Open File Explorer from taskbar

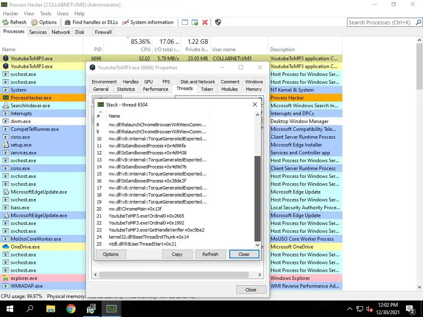pos(50,309)
